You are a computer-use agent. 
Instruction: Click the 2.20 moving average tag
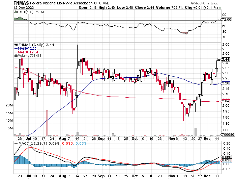[225, 83]
